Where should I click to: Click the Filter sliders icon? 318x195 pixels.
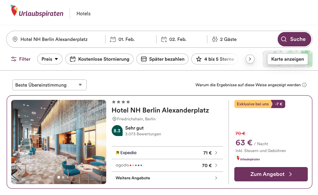[14, 59]
